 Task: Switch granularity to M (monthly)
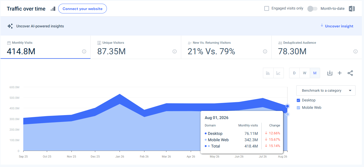point(315,73)
